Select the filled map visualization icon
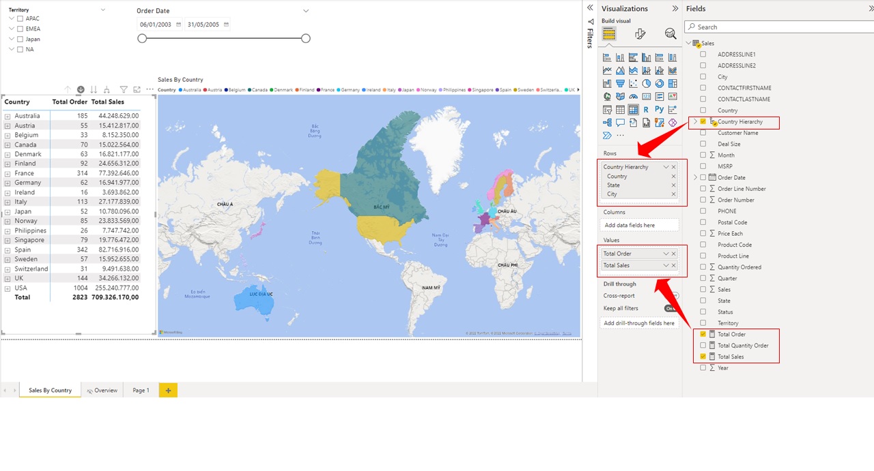 pyautogui.click(x=620, y=96)
